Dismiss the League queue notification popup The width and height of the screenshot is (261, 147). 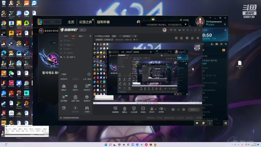click(185, 24)
